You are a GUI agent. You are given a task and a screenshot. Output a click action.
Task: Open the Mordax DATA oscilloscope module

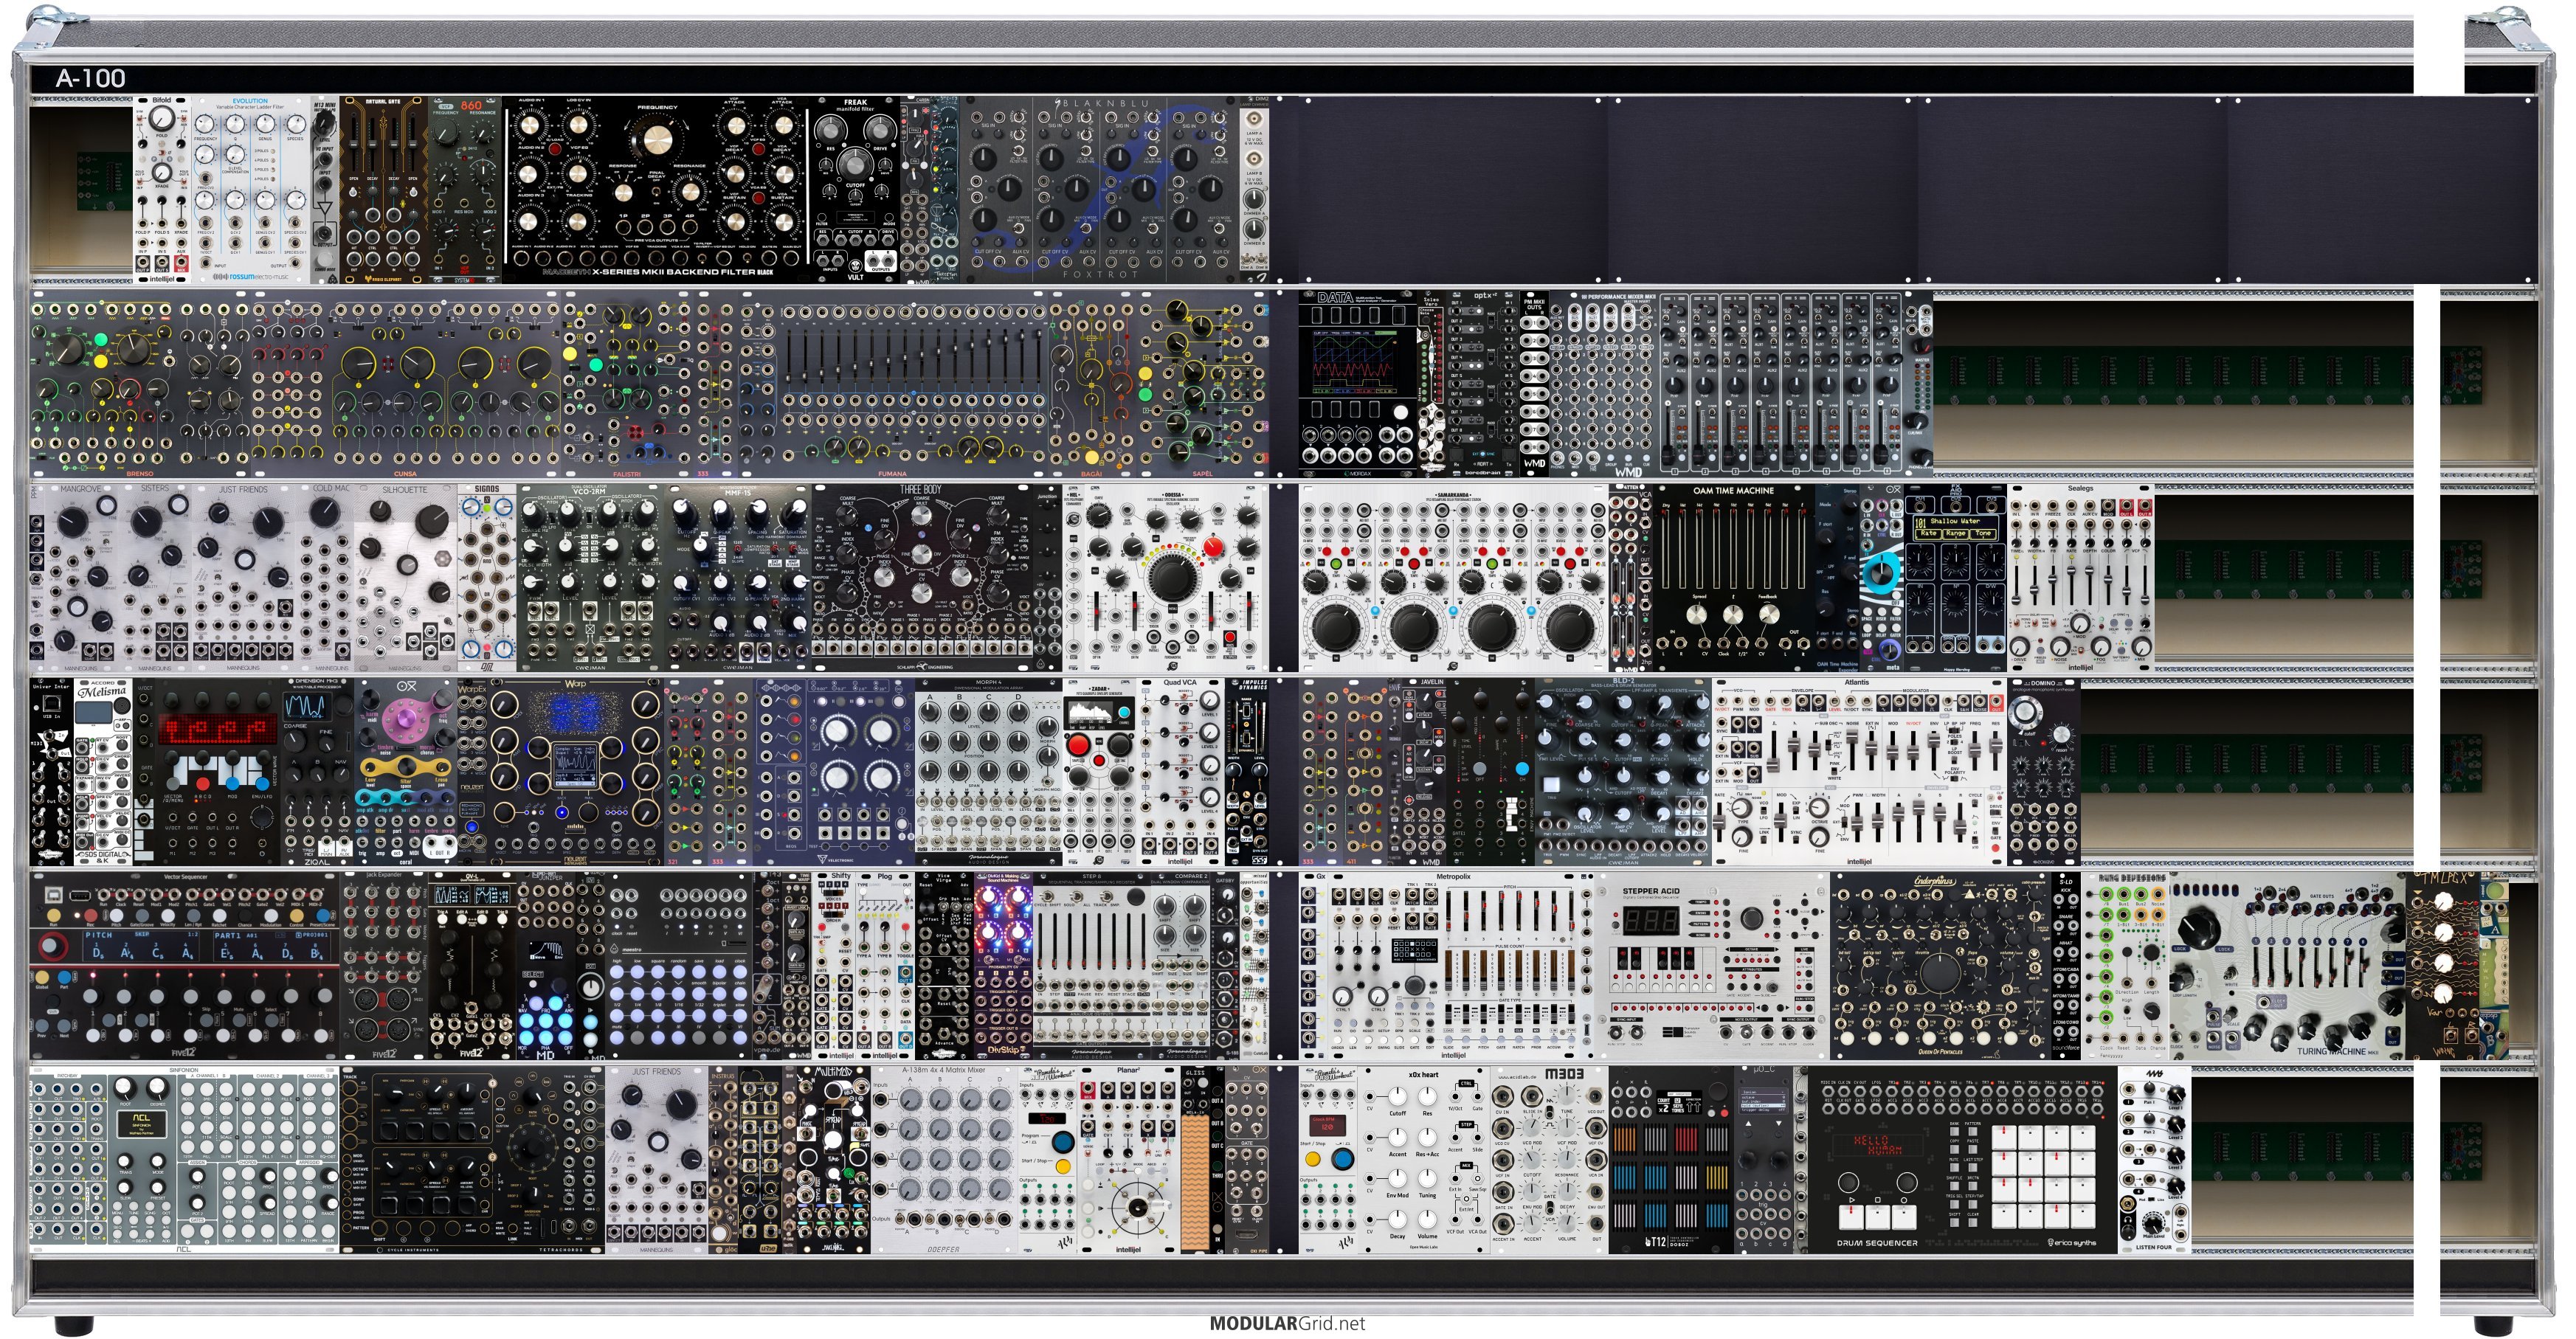[x=1358, y=383]
